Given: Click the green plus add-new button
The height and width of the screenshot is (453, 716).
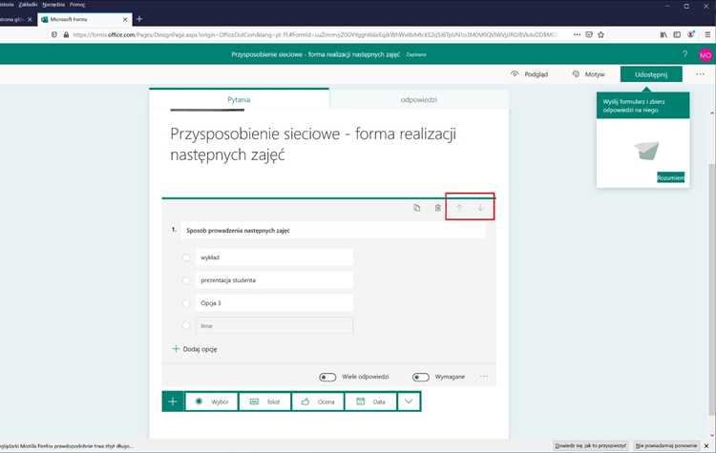Looking at the screenshot, I should click(x=173, y=402).
